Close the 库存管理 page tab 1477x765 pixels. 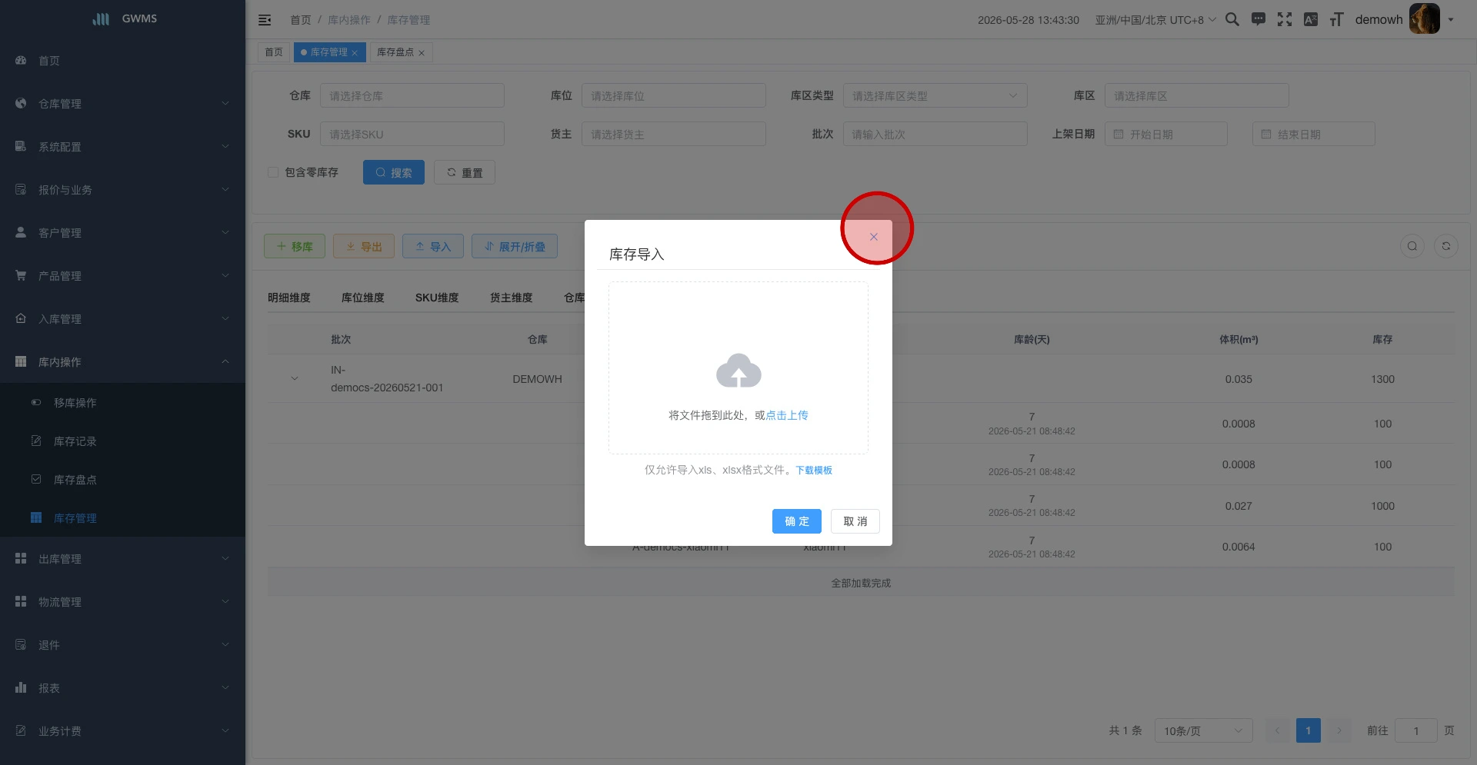tap(355, 53)
